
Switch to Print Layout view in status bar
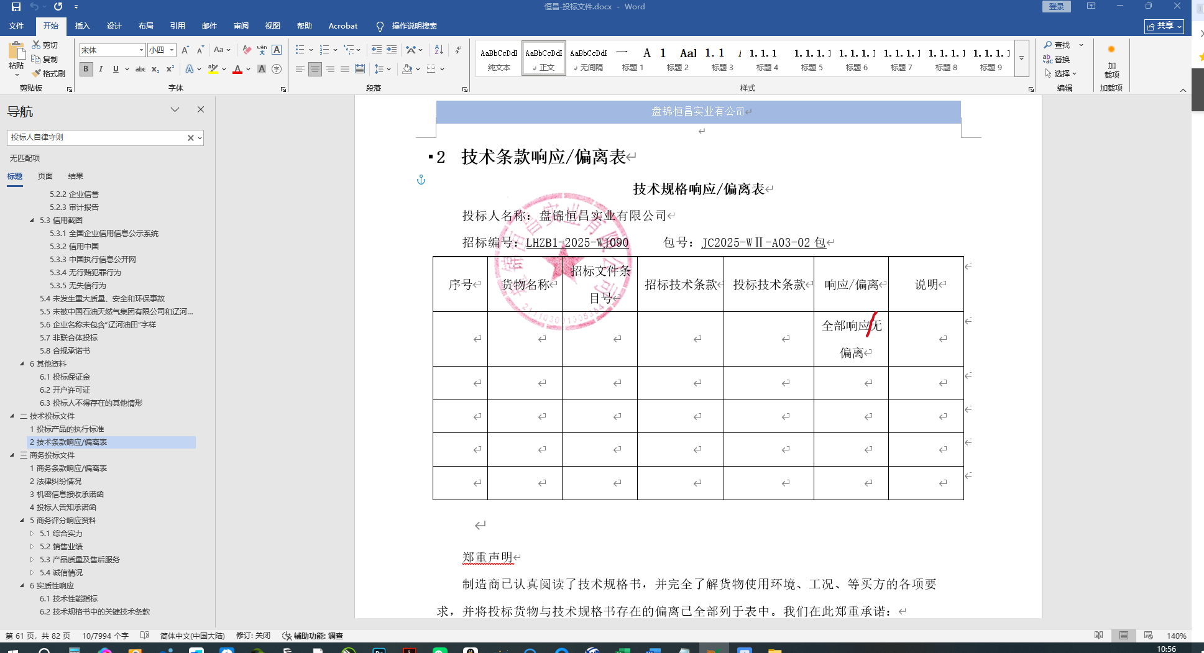pyautogui.click(x=1124, y=636)
